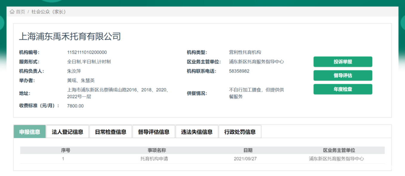Click institution type 营利性托育机构
This screenshot has width=405, height=176.
pos(245,52)
